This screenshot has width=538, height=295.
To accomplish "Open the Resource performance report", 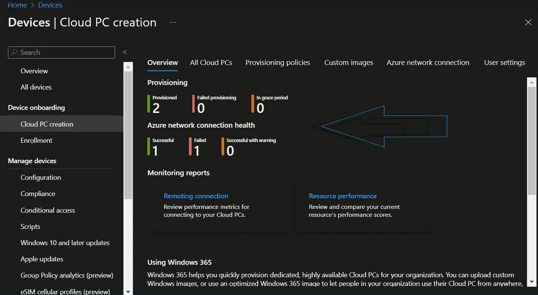I will (x=343, y=196).
